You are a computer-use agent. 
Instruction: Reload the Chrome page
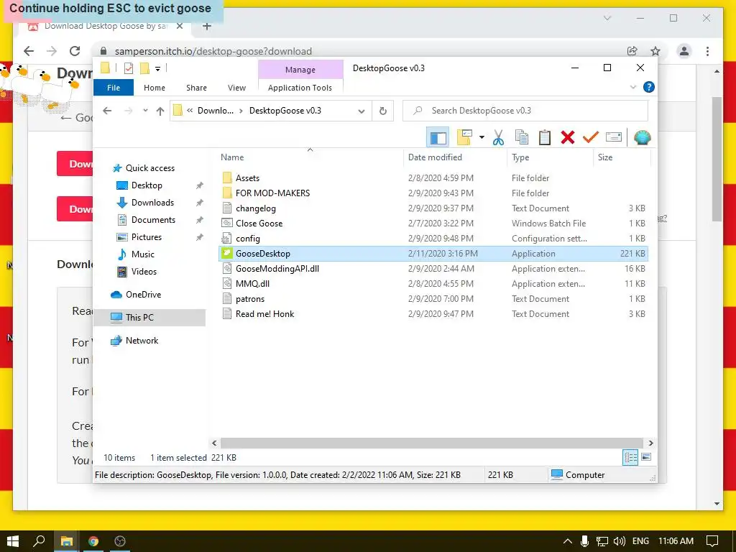point(75,51)
